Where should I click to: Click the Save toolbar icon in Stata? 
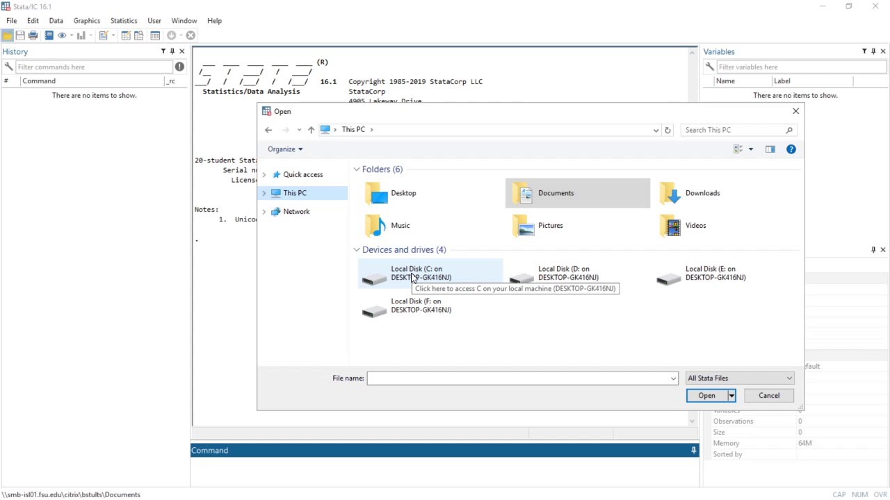[20, 35]
